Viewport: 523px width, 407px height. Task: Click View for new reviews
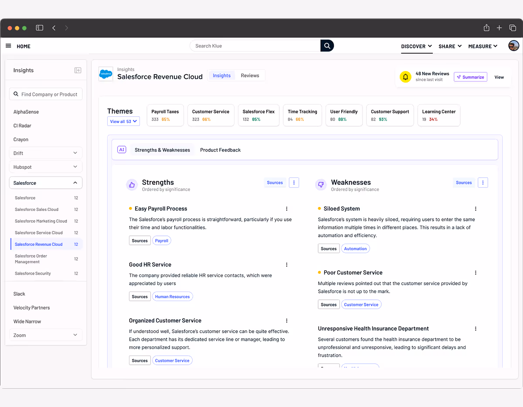[499, 77]
